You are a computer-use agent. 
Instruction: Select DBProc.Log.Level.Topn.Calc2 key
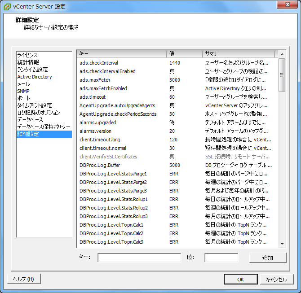point(111,233)
